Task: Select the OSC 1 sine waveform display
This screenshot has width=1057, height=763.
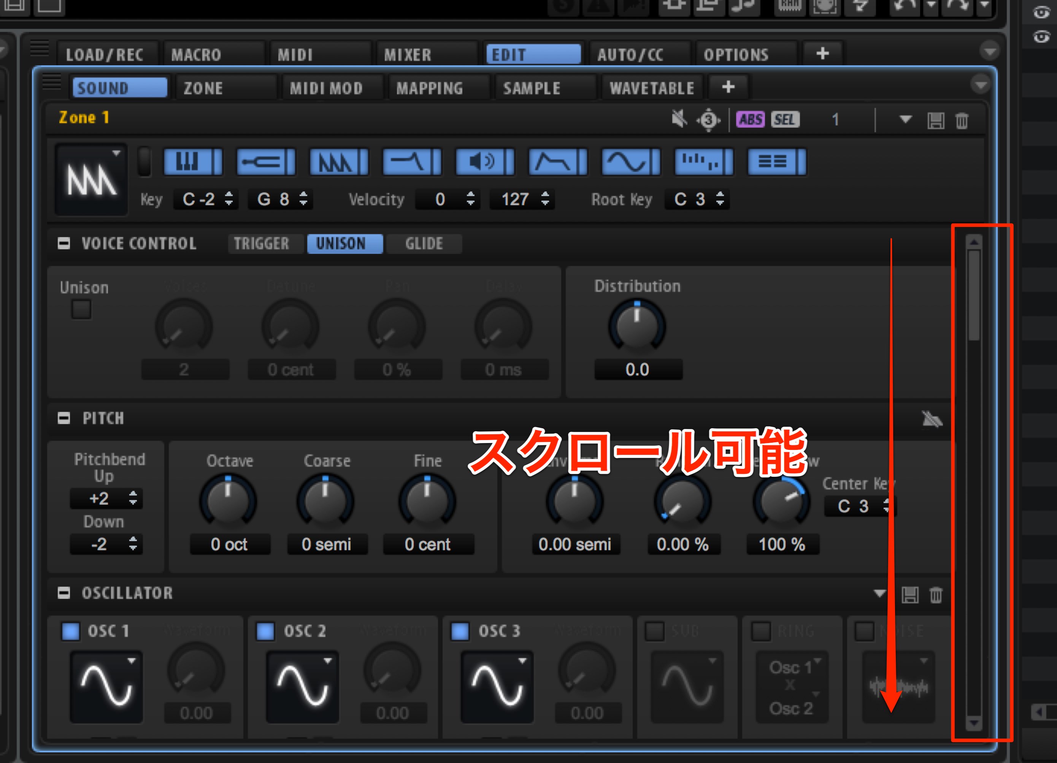Action: point(106,687)
